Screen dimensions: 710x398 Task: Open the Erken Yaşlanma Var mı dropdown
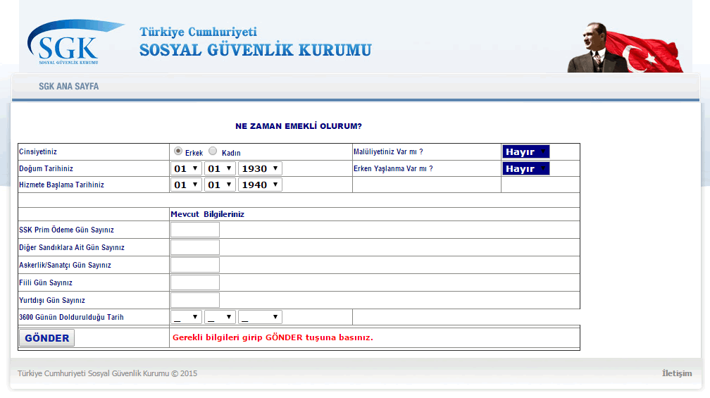click(x=525, y=168)
